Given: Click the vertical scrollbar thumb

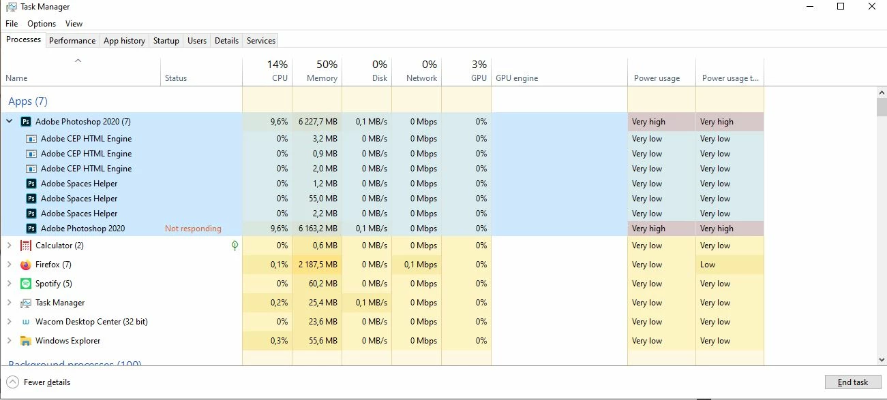Looking at the screenshot, I should pyautogui.click(x=881, y=107).
